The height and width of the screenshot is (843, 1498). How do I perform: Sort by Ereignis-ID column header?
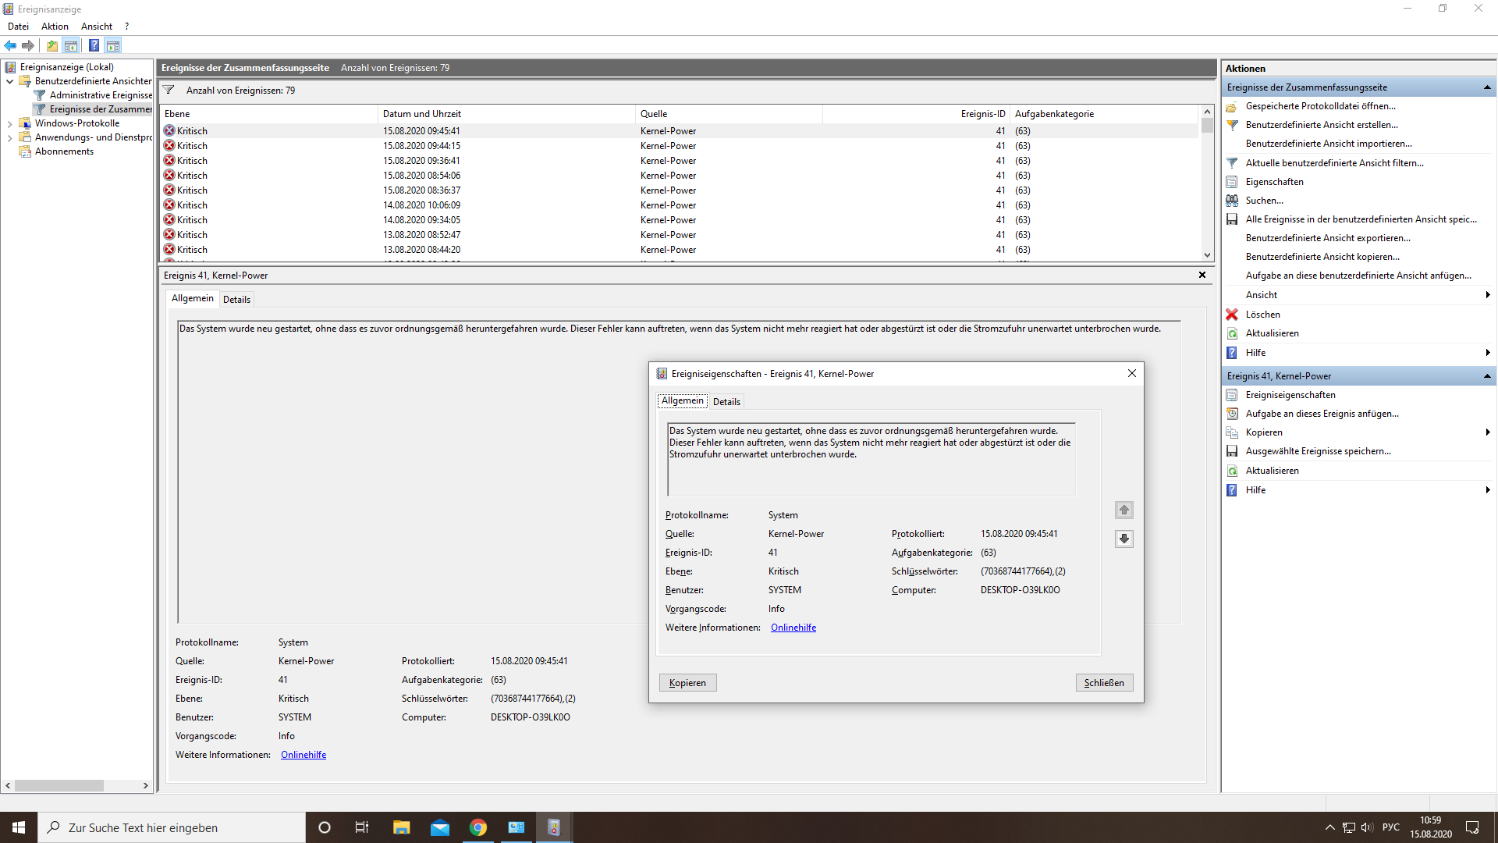click(915, 114)
